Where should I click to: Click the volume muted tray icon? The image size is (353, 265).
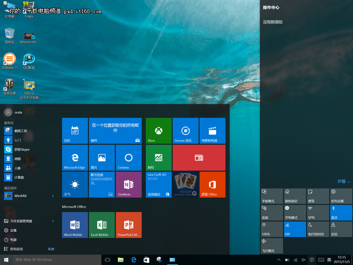pos(303,260)
